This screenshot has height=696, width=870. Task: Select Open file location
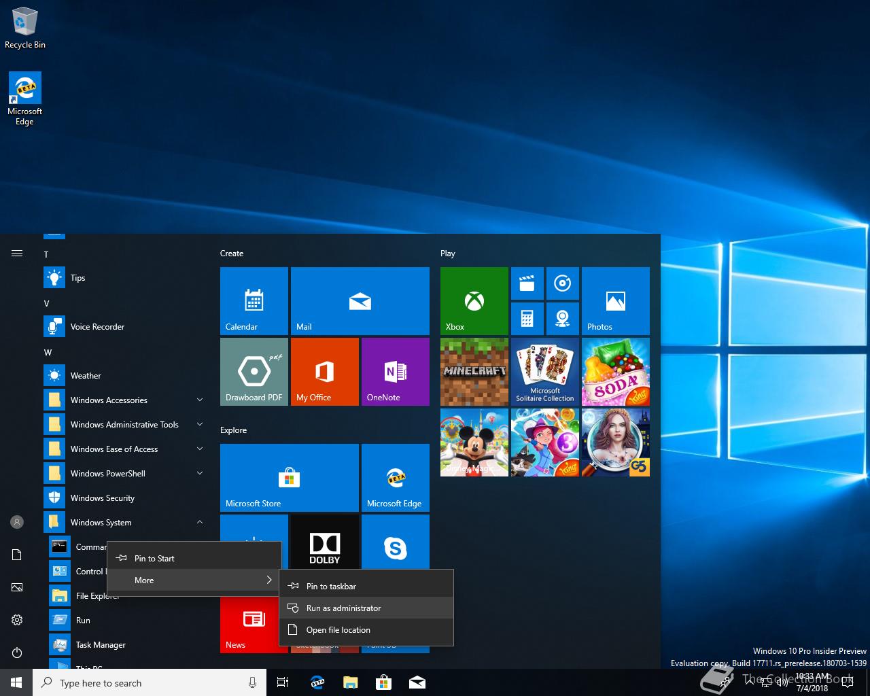tap(366, 630)
